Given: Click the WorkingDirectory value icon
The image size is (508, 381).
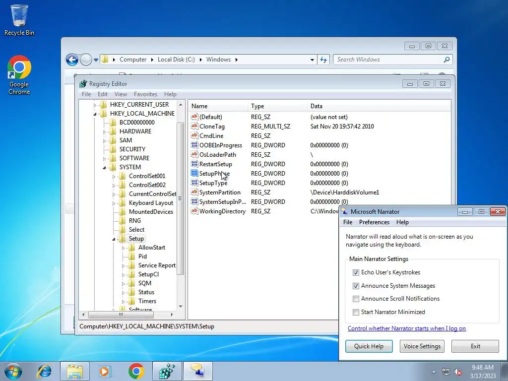Looking at the screenshot, I should point(194,211).
